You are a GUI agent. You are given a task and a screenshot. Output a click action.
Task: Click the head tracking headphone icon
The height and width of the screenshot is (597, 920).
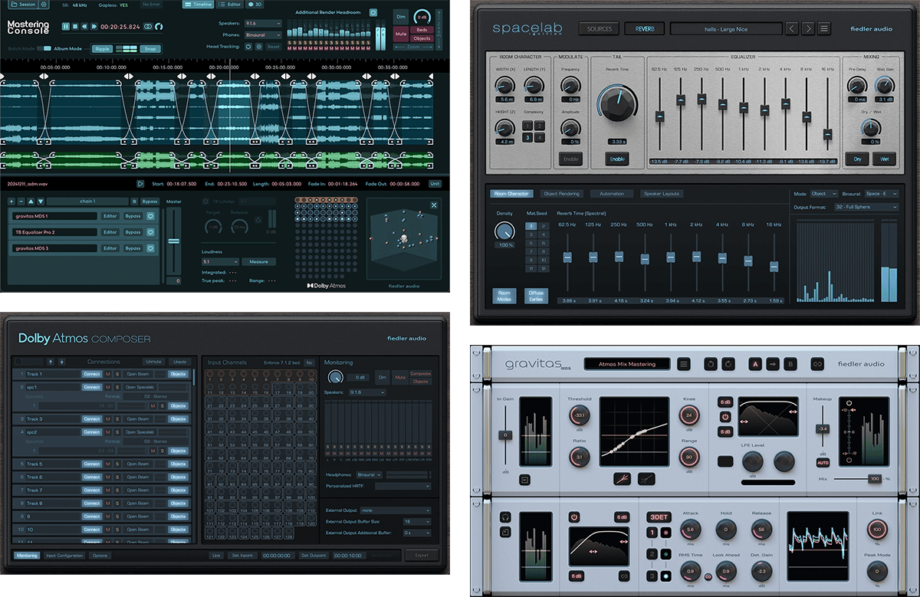pos(247,47)
